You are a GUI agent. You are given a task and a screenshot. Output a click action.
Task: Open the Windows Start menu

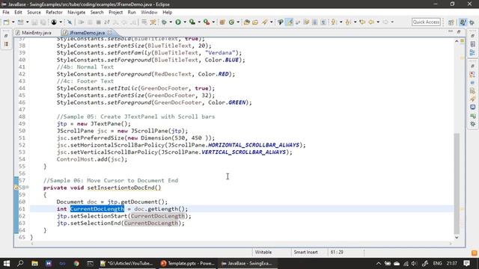point(7,263)
